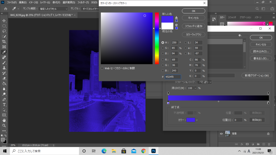Viewport: 276px width, 155px height.
Task: Open Photoshop from the Windows taskbar
Action: coord(153,151)
